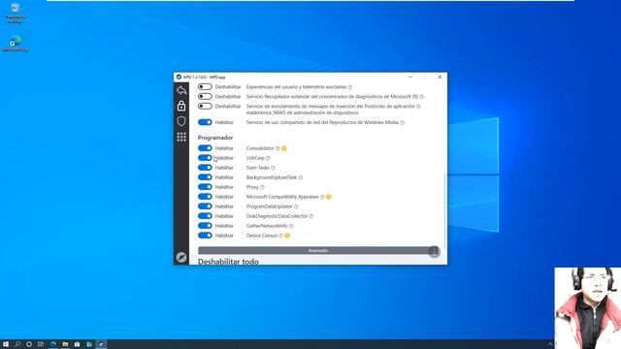Show hidden system tray icons chevron
621x349 pixels.
click(x=550, y=344)
